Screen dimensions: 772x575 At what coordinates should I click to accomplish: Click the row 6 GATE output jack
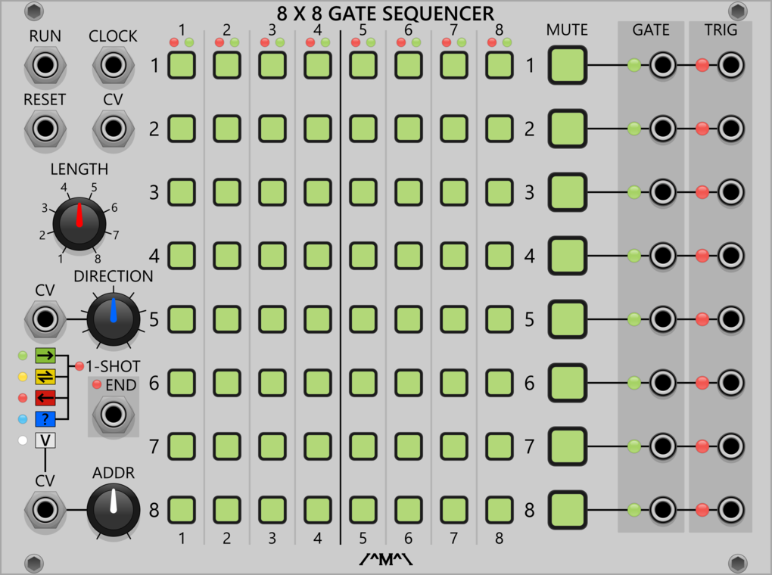pyautogui.click(x=663, y=383)
